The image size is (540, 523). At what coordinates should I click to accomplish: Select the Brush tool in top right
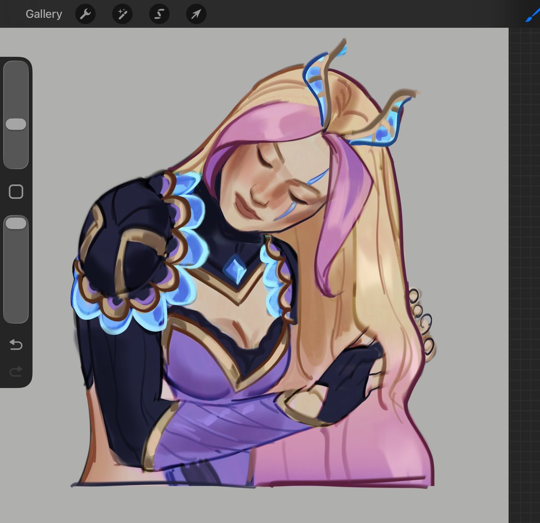pyautogui.click(x=532, y=15)
